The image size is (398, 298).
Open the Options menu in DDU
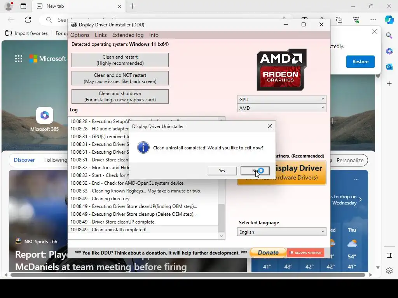[80, 35]
